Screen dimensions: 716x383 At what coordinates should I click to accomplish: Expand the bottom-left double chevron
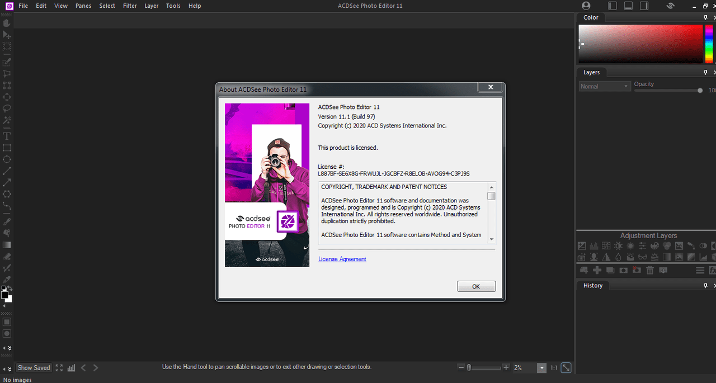[10, 368]
